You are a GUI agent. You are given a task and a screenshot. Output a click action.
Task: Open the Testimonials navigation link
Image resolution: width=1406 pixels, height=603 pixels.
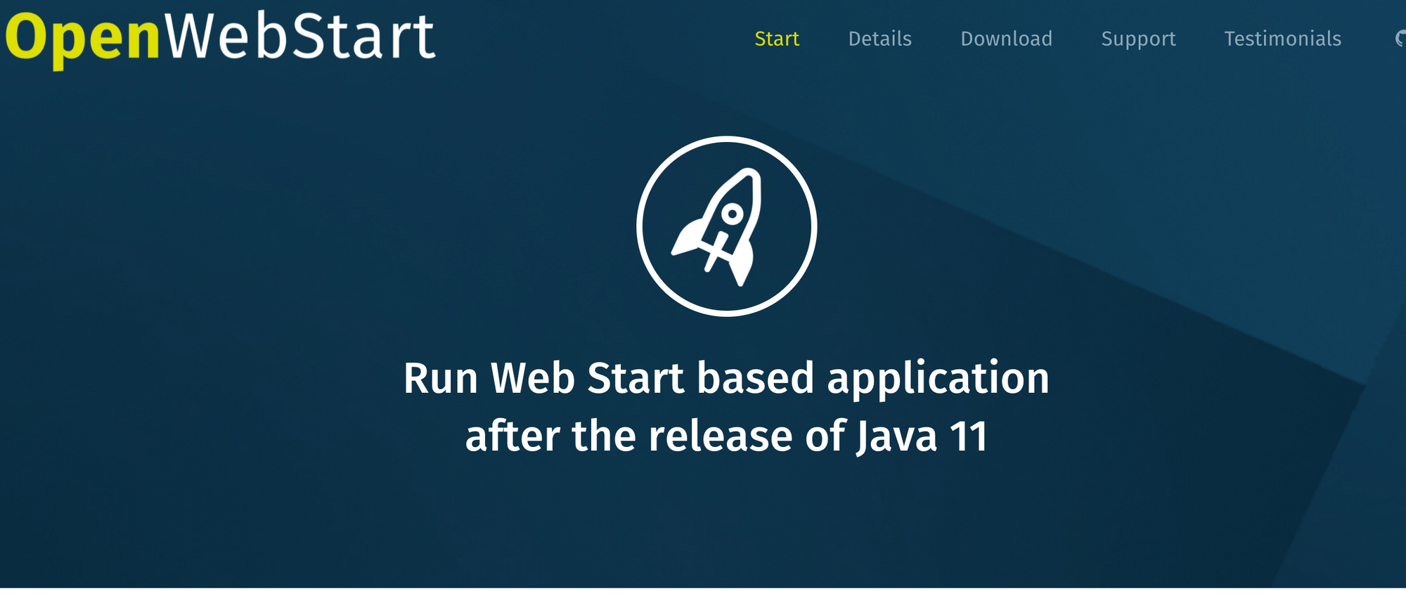pos(1282,39)
